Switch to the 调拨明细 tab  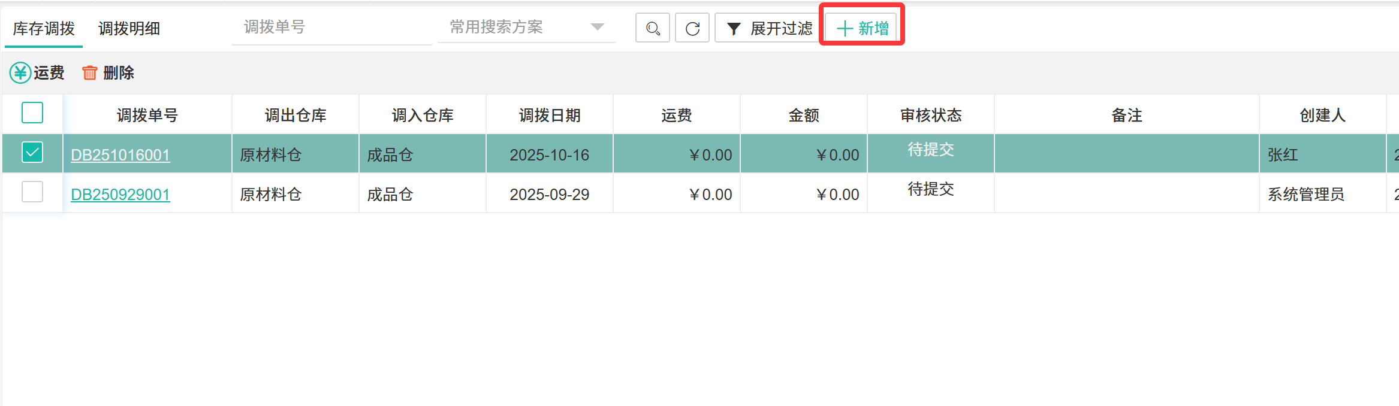click(129, 29)
